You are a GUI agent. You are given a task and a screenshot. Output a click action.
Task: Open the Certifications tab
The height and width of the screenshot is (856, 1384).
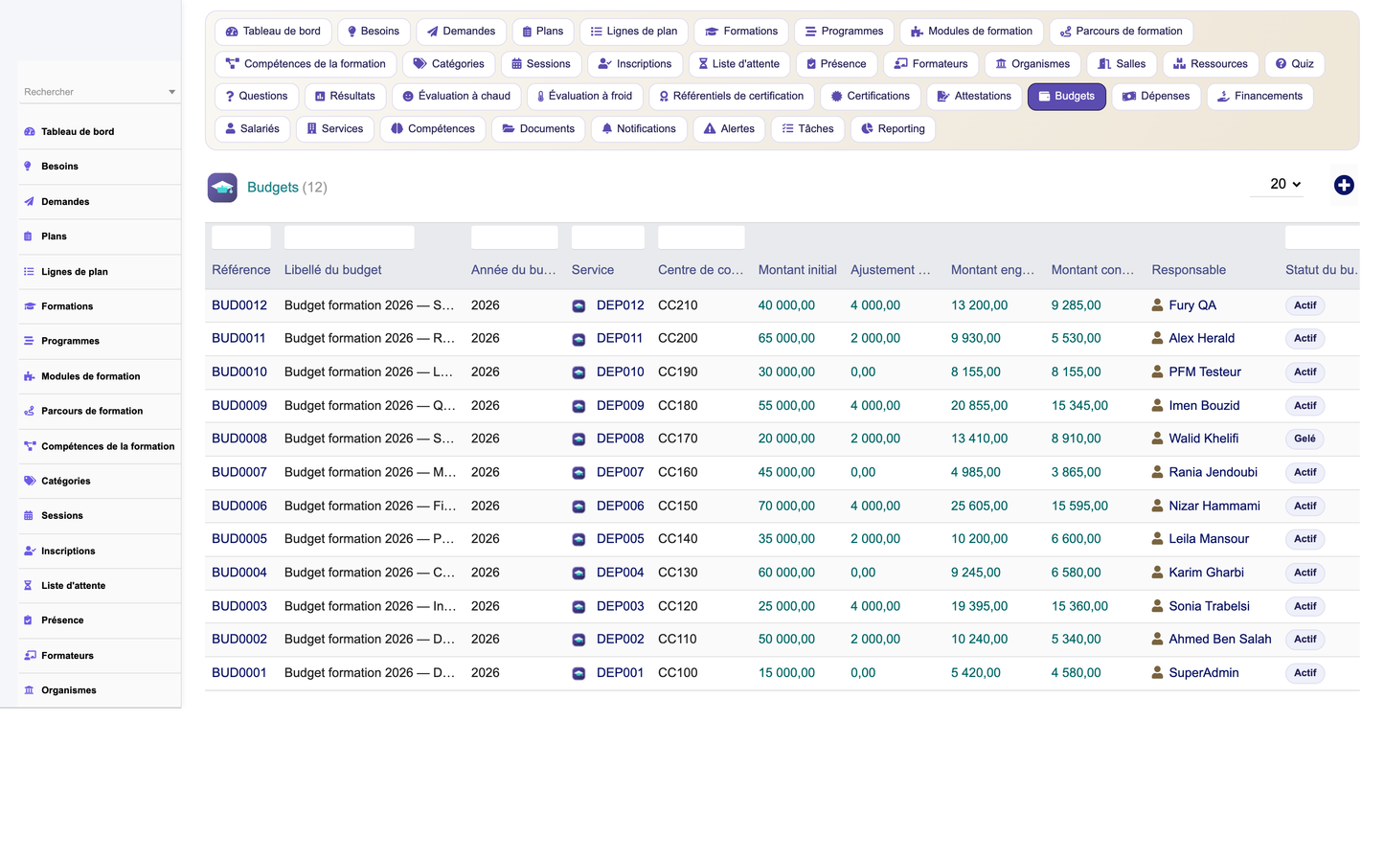point(871,97)
